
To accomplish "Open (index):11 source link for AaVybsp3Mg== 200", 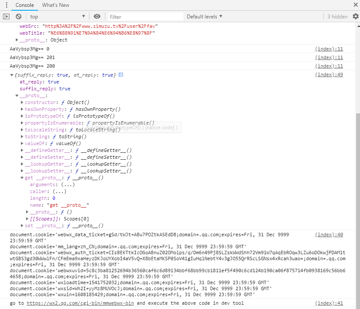I will (x=329, y=66).
